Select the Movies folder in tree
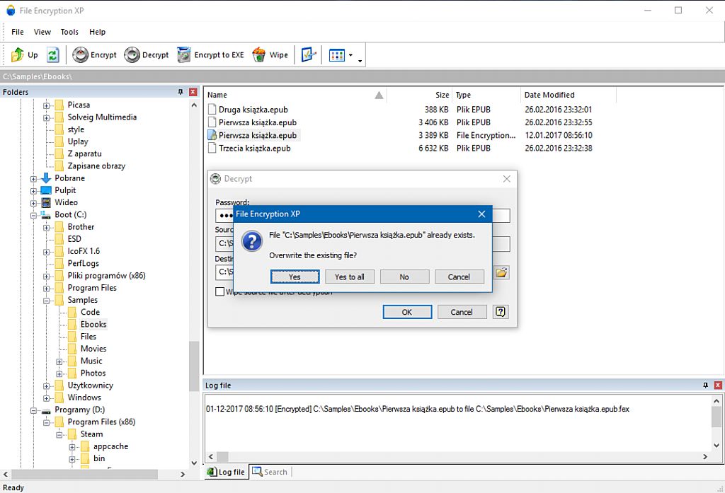 (93, 349)
